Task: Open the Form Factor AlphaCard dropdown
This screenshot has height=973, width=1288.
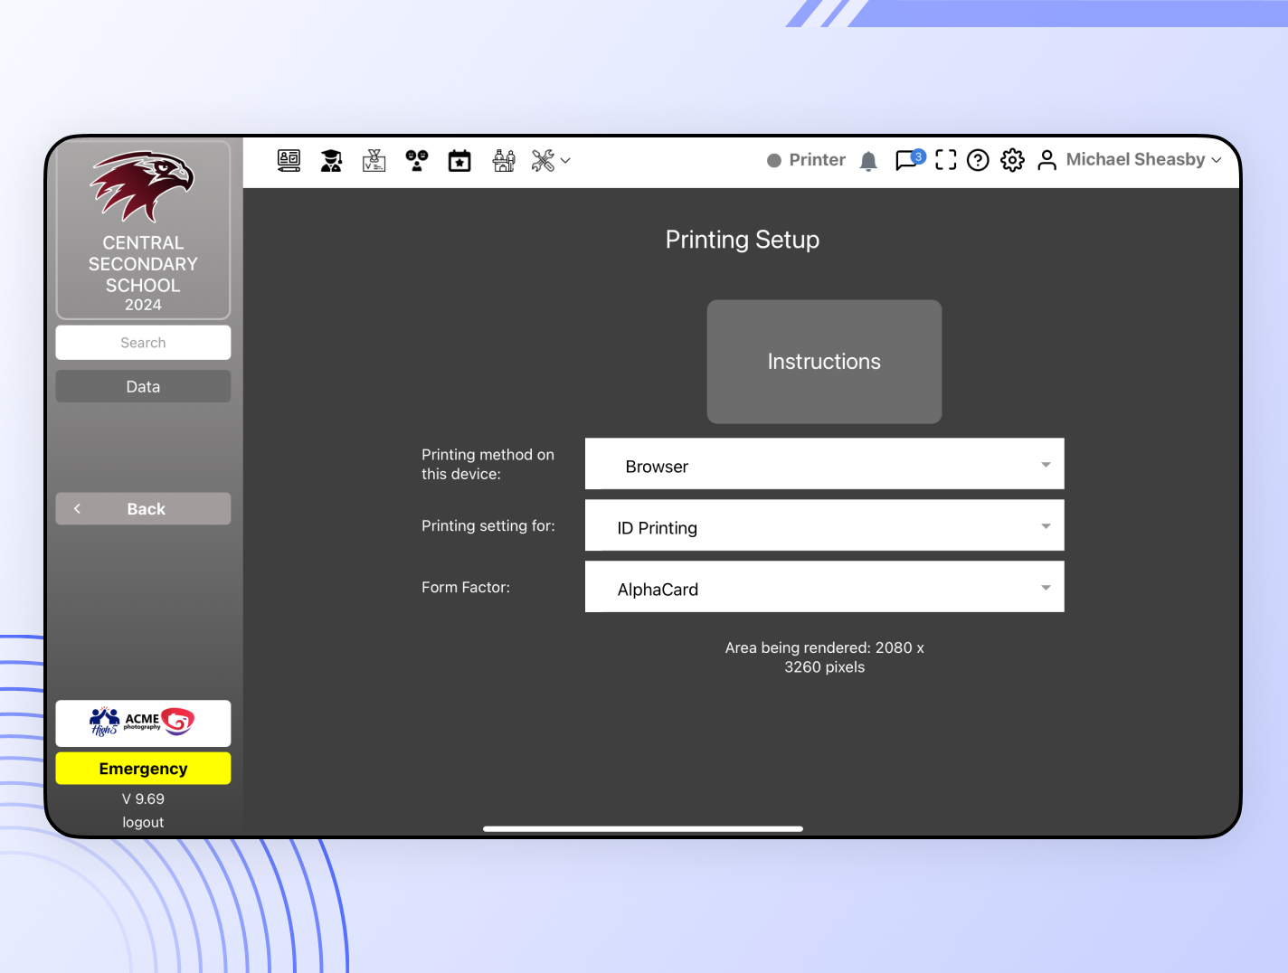Action: [x=824, y=587]
